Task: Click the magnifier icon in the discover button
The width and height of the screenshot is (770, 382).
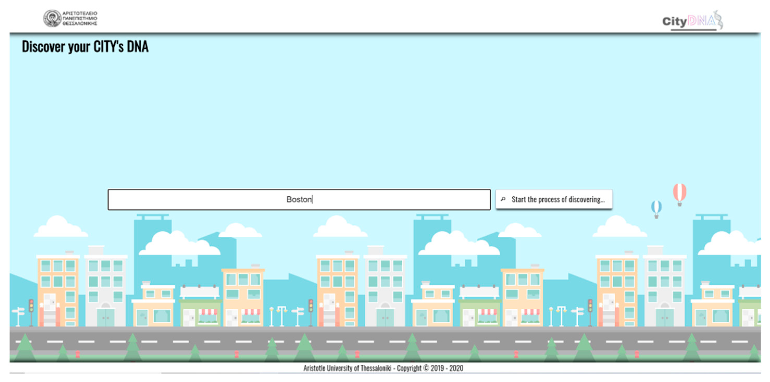Action: [503, 199]
